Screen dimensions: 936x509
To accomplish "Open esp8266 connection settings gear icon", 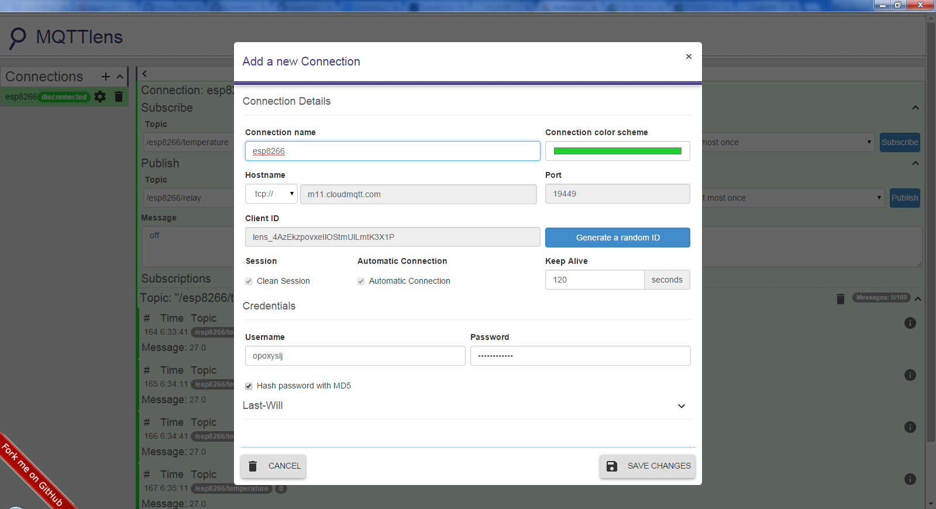I will (100, 97).
